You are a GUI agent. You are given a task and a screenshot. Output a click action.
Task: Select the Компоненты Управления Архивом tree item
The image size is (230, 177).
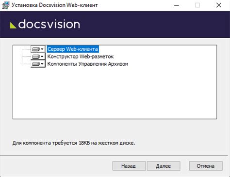pyautogui.click(x=87, y=64)
